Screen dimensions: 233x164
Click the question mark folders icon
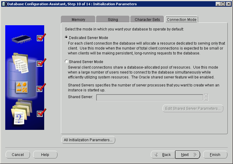(x=22, y=112)
